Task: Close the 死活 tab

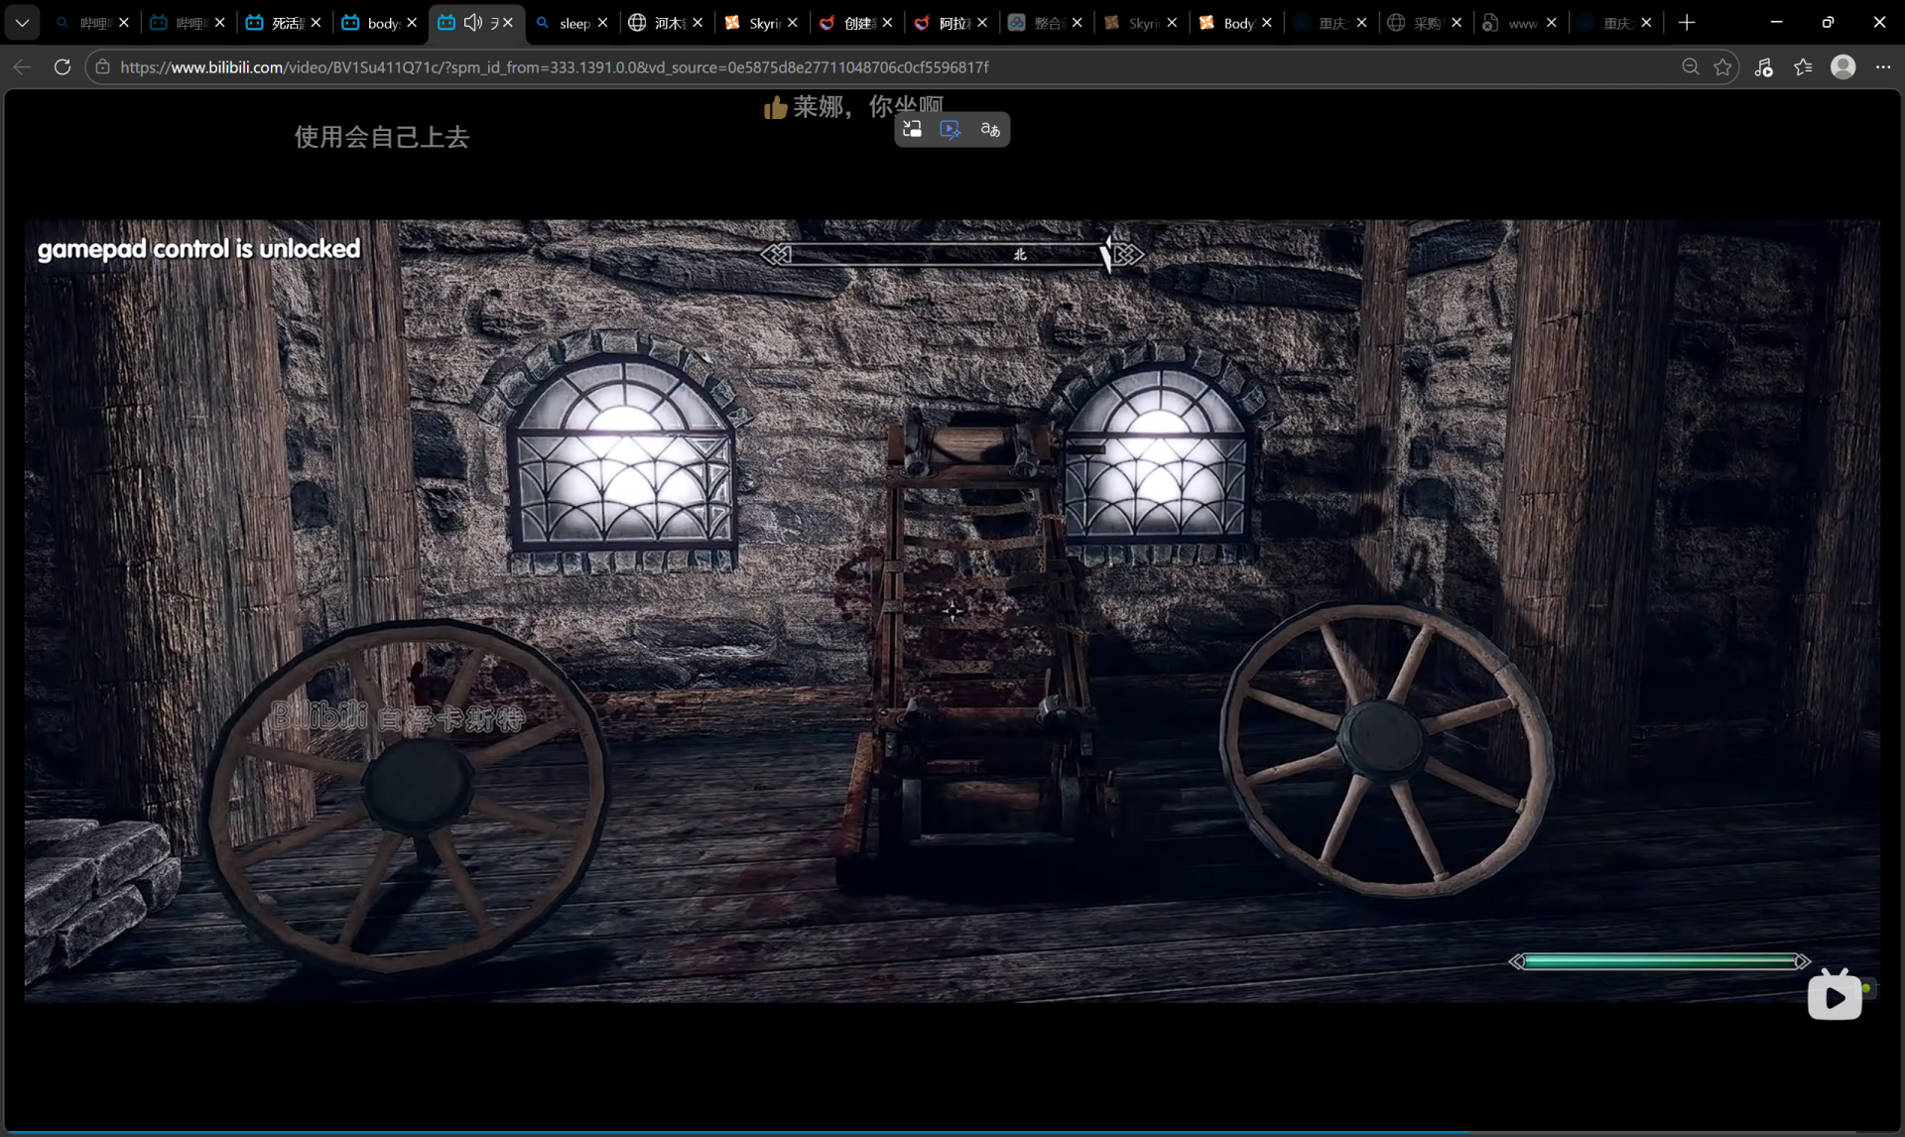Action: [316, 22]
